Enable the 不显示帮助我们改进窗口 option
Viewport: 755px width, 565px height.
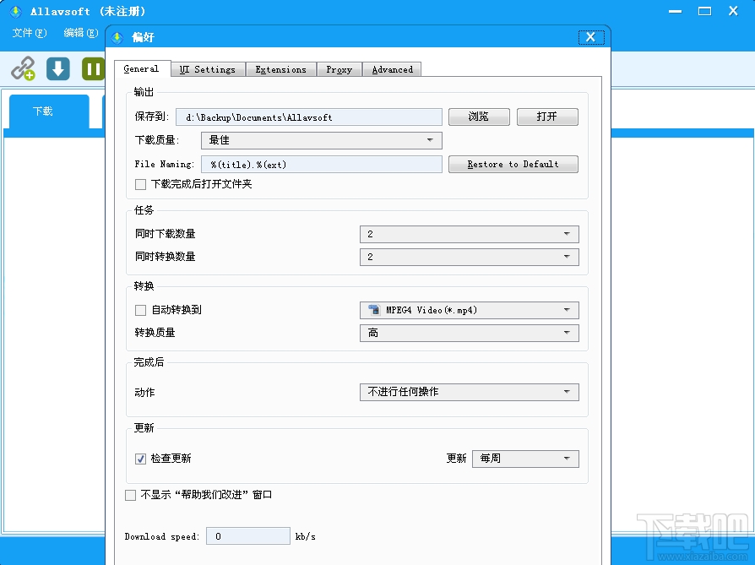[x=132, y=494]
